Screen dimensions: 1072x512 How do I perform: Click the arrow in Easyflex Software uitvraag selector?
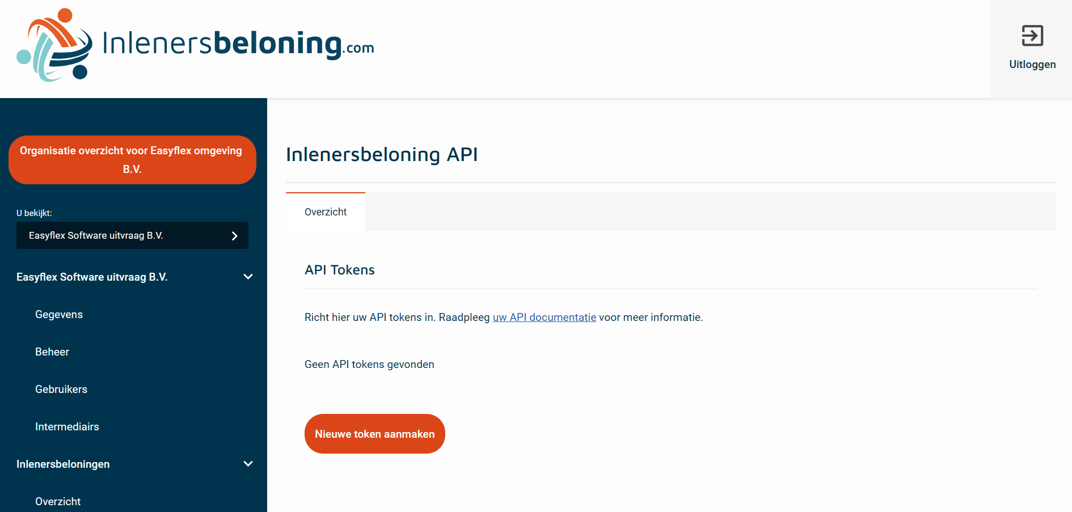tap(234, 236)
